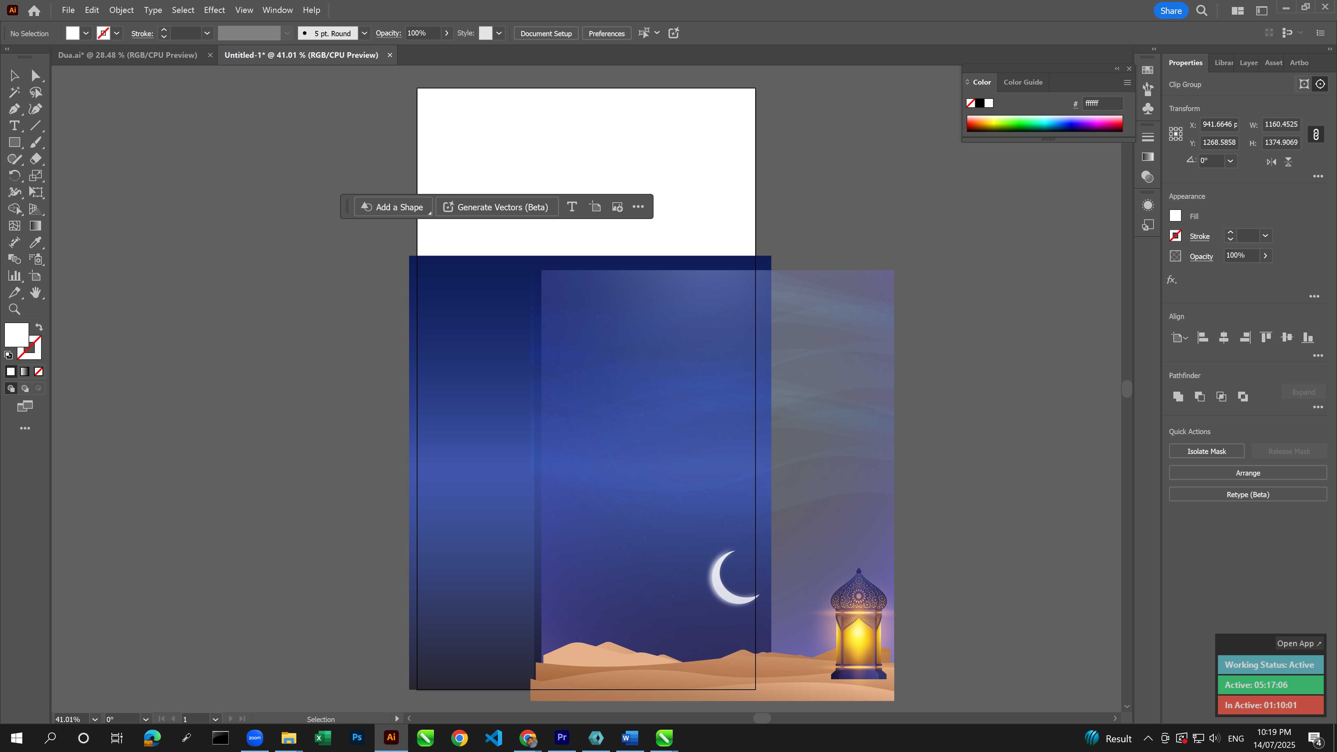This screenshot has height=752, width=1337.
Task: Click Horizontal Align Left icon
Action: point(1203,337)
